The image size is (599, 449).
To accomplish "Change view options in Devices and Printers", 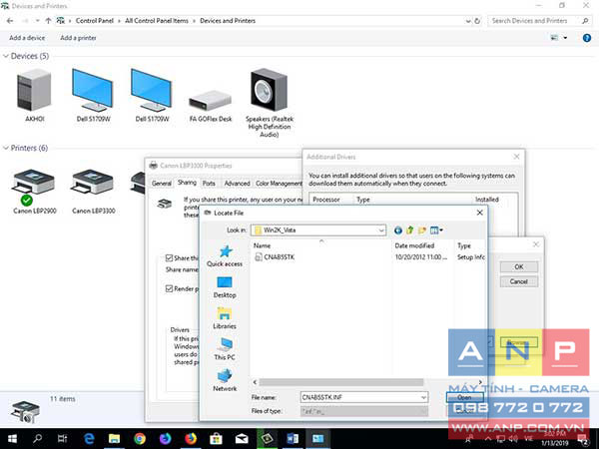I will (555, 38).
